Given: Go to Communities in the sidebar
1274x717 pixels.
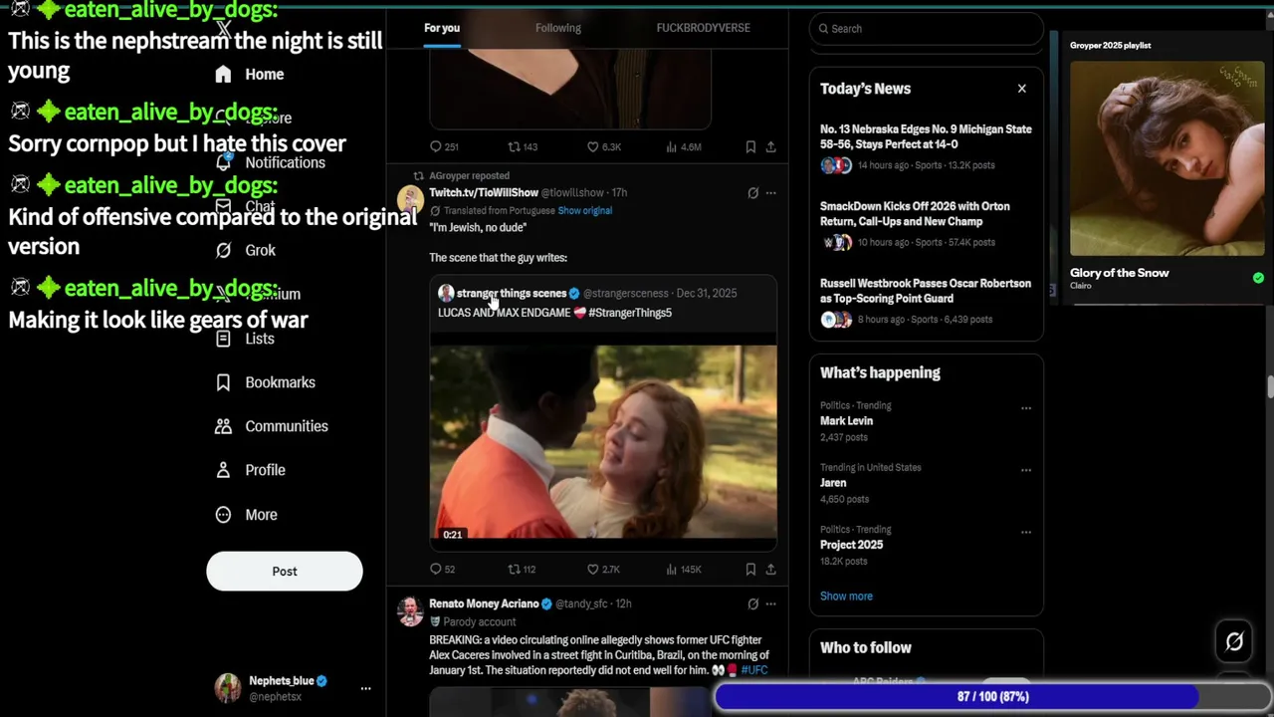Looking at the screenshot, I should point(272,426).
